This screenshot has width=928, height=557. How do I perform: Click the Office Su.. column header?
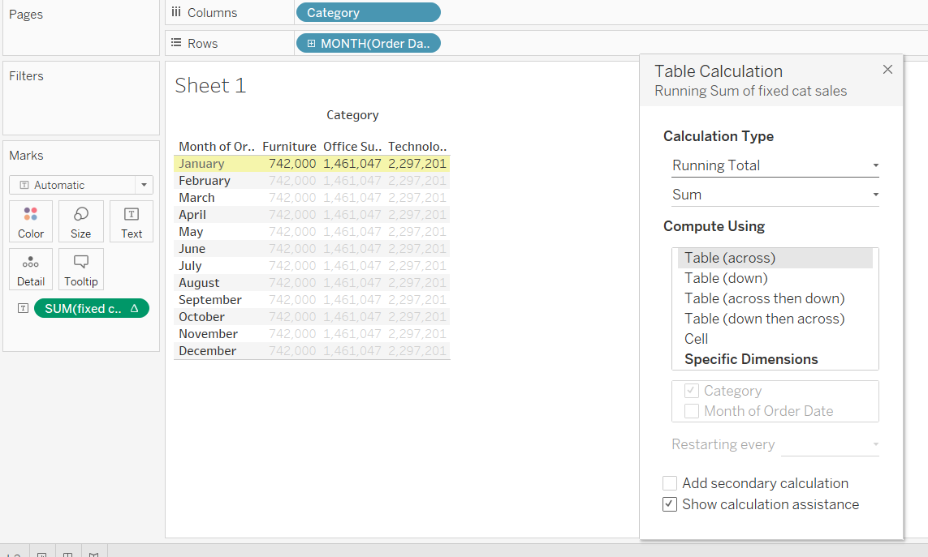(352, 146)
